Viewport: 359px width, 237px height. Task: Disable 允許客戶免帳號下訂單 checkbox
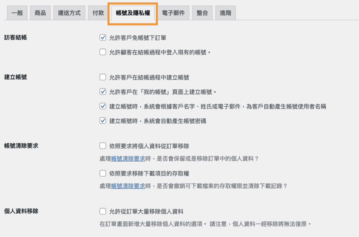[x=103, y=37]
